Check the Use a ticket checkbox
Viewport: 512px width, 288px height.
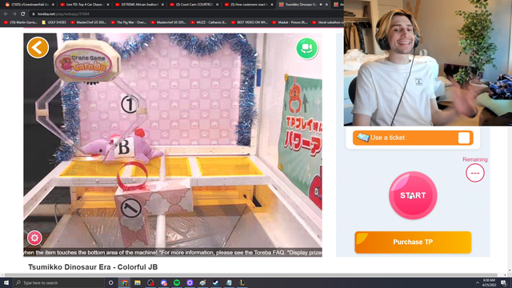464,138
